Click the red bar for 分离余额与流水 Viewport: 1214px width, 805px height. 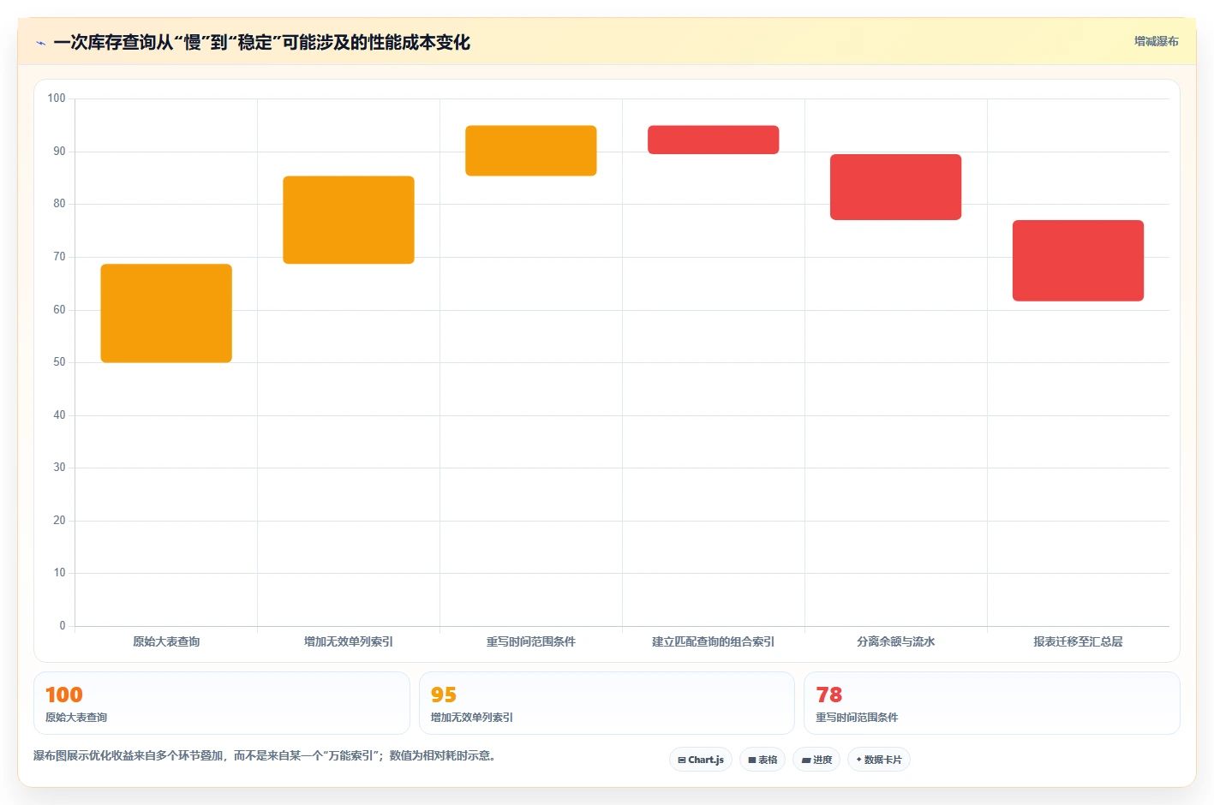click(896, 187)
